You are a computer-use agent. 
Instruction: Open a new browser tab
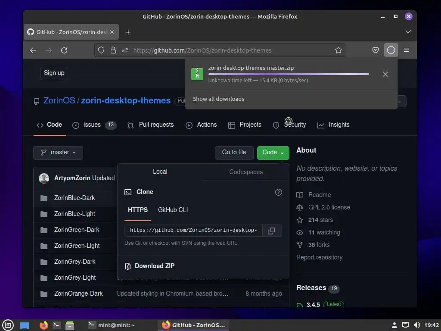click(128, 32)
